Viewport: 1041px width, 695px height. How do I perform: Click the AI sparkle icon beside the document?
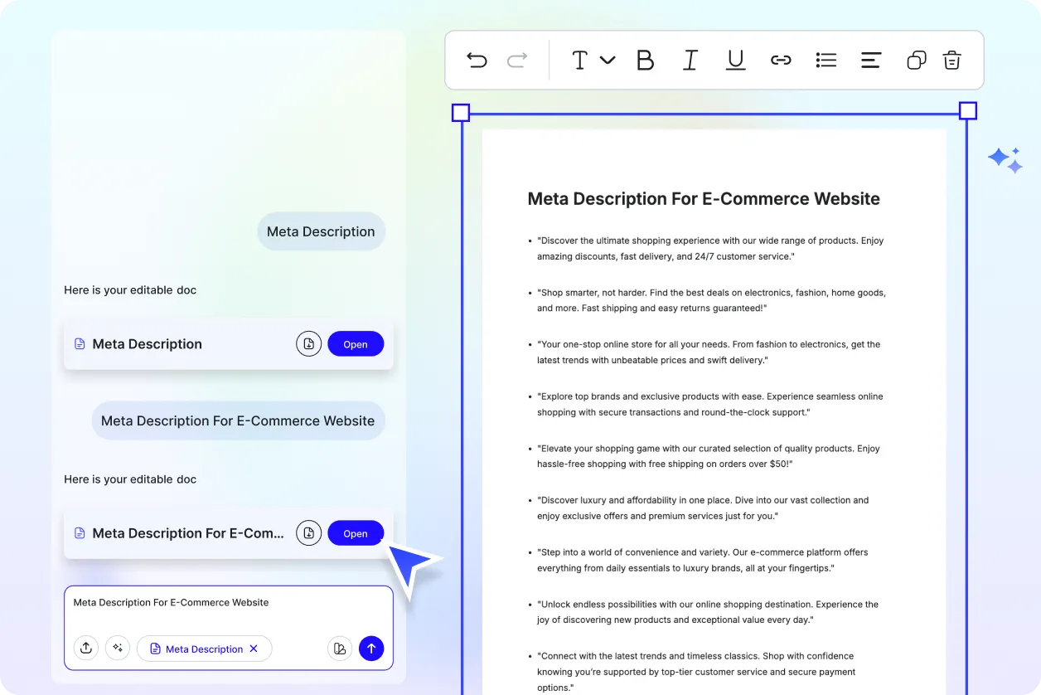click(x=1005, y=159)
